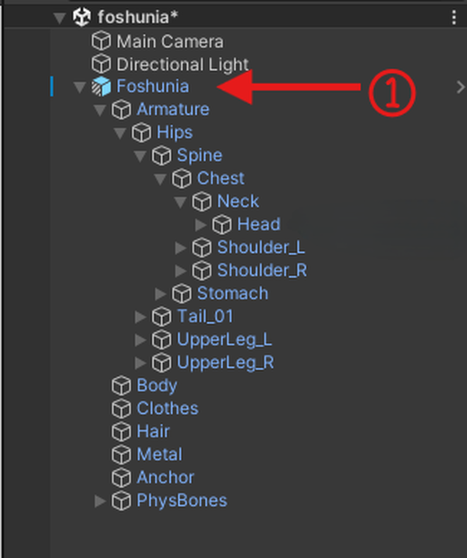Click the blue Foshunia prefab icon
467x558 pixels.
coord(101,86)
